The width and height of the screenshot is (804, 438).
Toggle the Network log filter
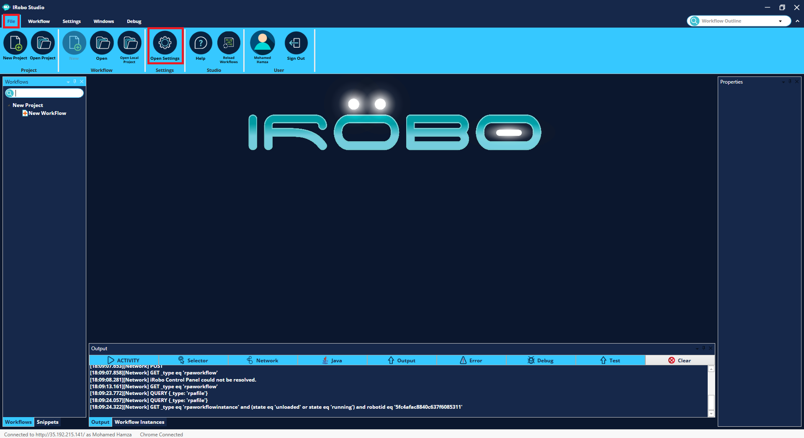263,360
